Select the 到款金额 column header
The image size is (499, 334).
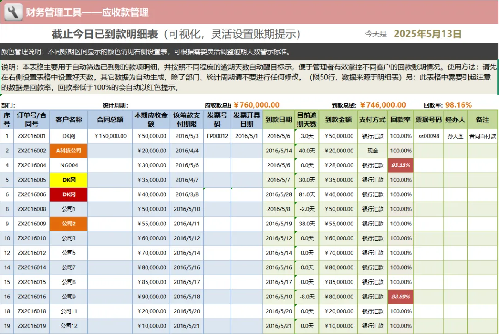[338, 120]
